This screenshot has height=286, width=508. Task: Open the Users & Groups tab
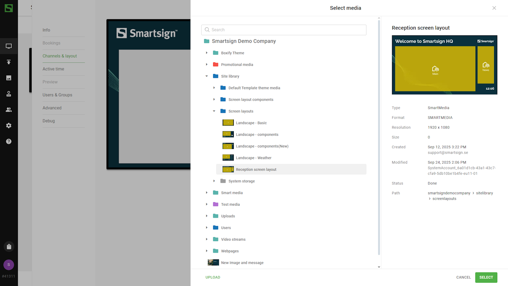(x=57, y=95)
